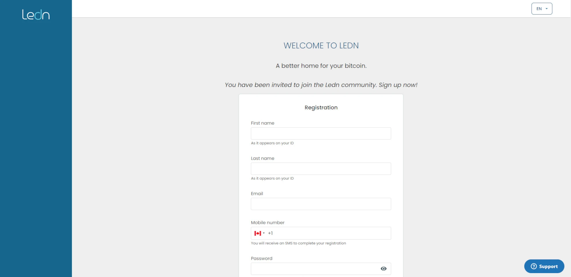Image resolution: width=571 pixels, height=277 pixels.
Task: Click the circled help icon on Support button
Action: click(534, 266)
